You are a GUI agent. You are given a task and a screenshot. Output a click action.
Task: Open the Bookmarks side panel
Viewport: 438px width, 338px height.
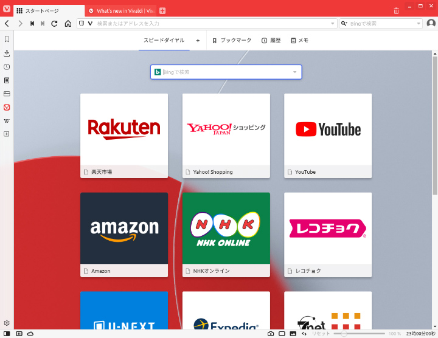coord(7,39)
